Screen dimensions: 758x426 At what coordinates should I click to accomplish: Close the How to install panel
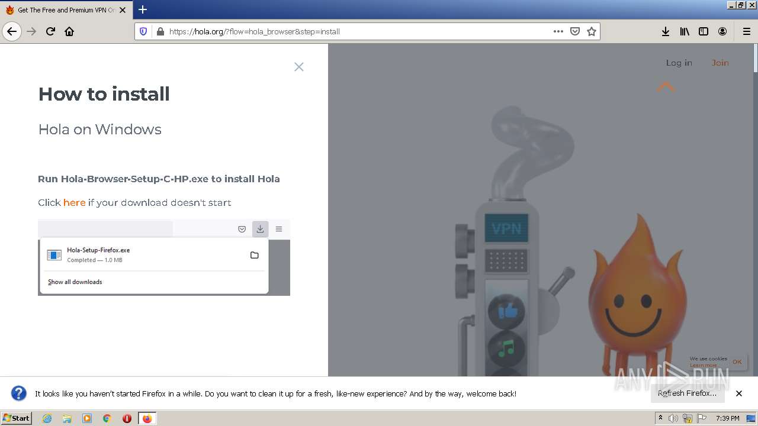point(299,67)
